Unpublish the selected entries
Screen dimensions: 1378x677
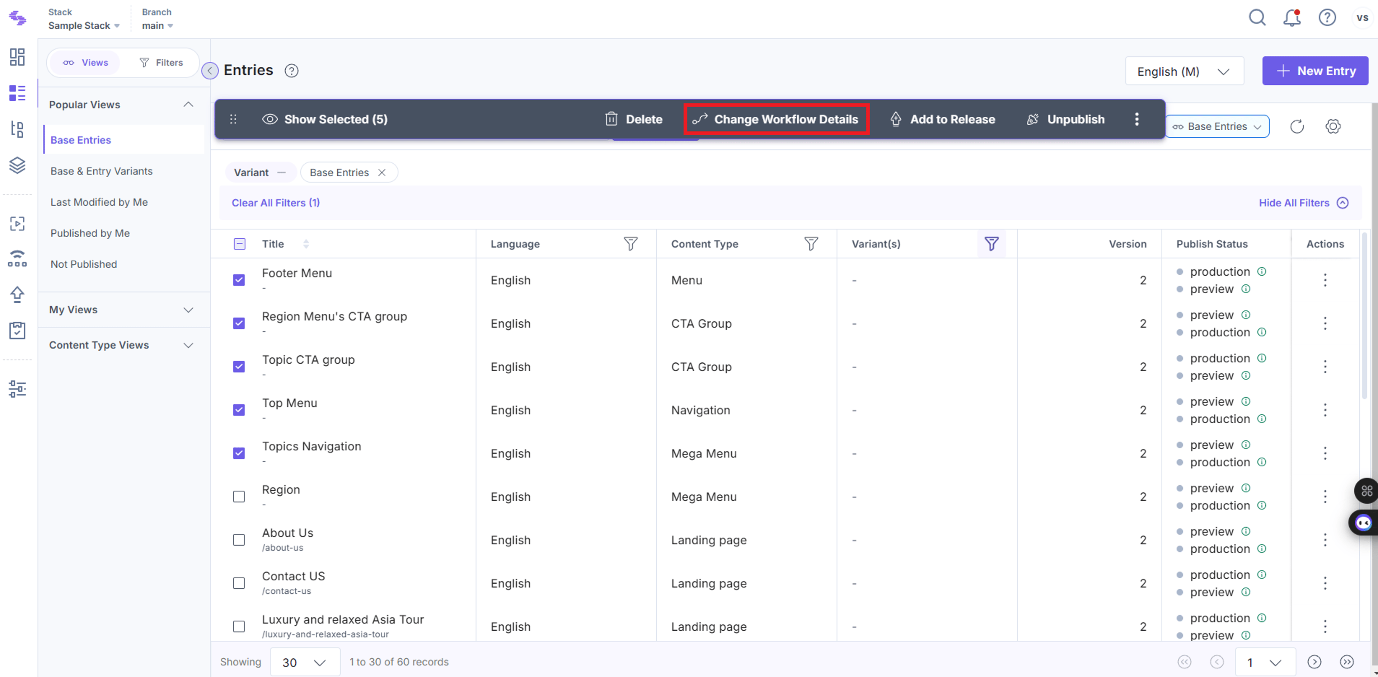click(x=1065, y=119)
